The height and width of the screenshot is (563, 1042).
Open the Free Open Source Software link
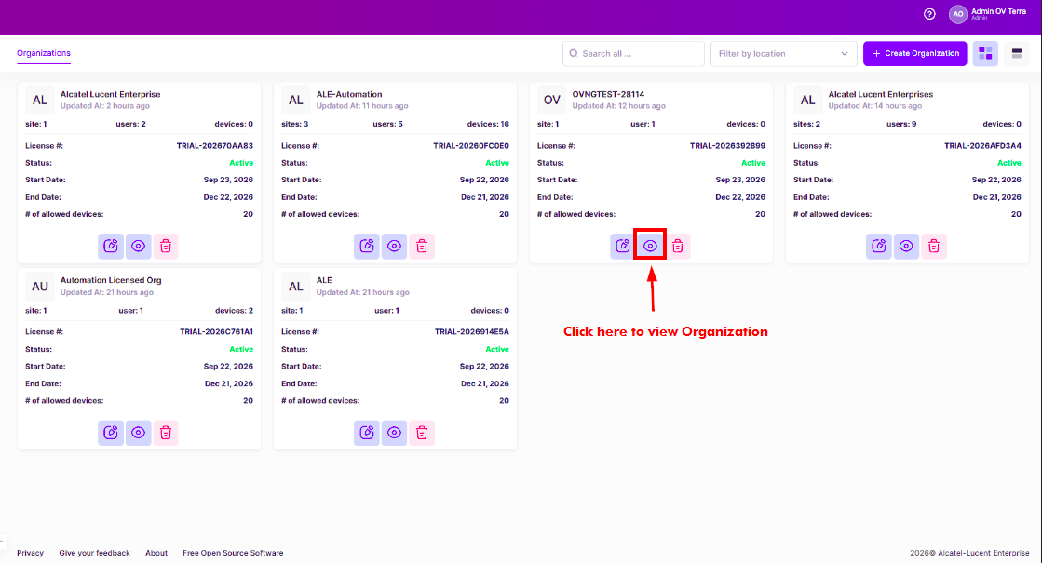click(233, 553)
